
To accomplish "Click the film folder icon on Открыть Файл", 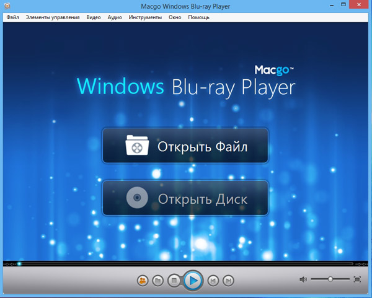I will 137,146.
